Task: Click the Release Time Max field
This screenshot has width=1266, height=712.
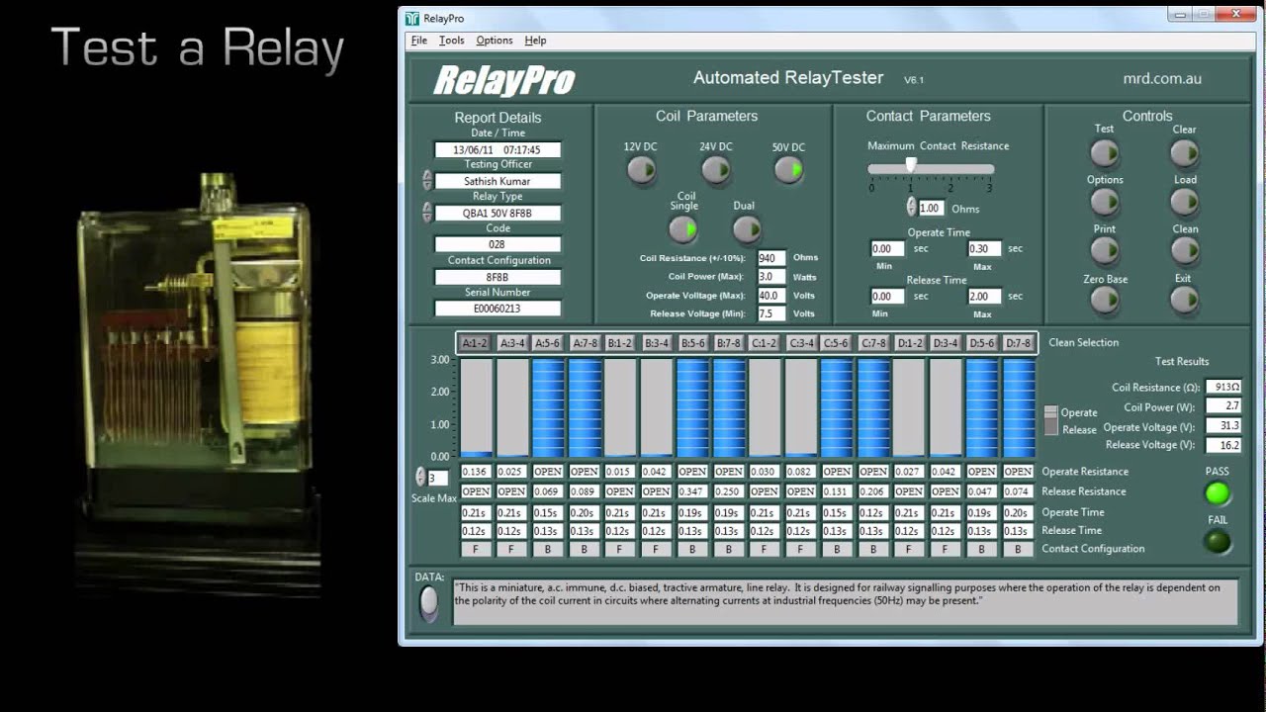Action: (x=985, y=296)
